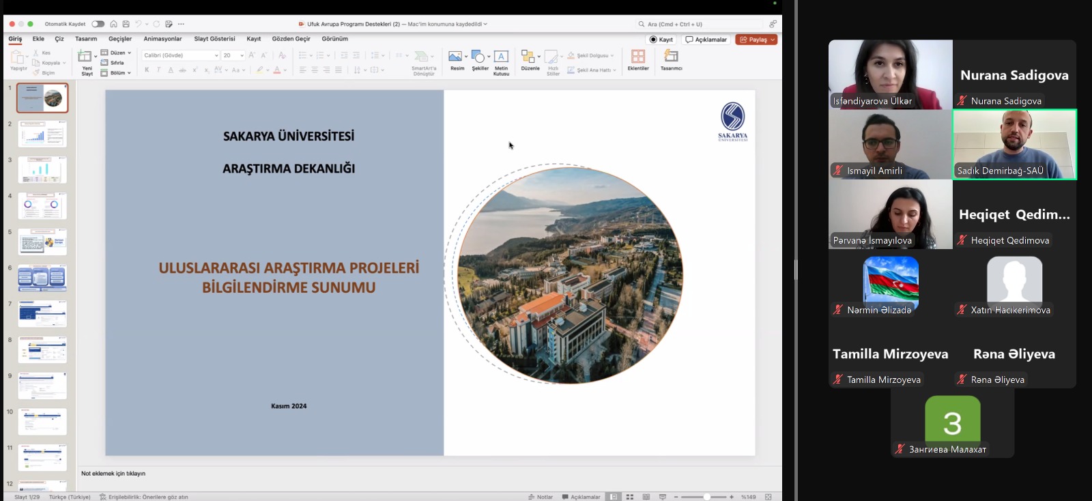The width and height of the screenshot is (1092, 501).
Task: Toggle bold K formatting
Action: pyautogui.click(x=147, y=70)
